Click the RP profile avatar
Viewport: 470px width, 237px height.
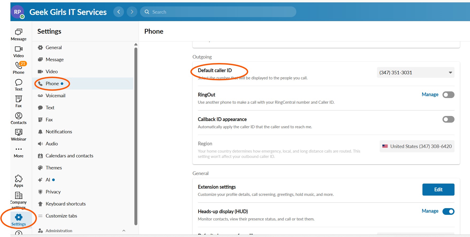(18, 12)
